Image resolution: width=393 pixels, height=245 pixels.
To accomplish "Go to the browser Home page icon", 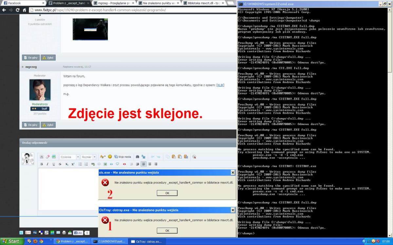I will [x=24, y=10].
